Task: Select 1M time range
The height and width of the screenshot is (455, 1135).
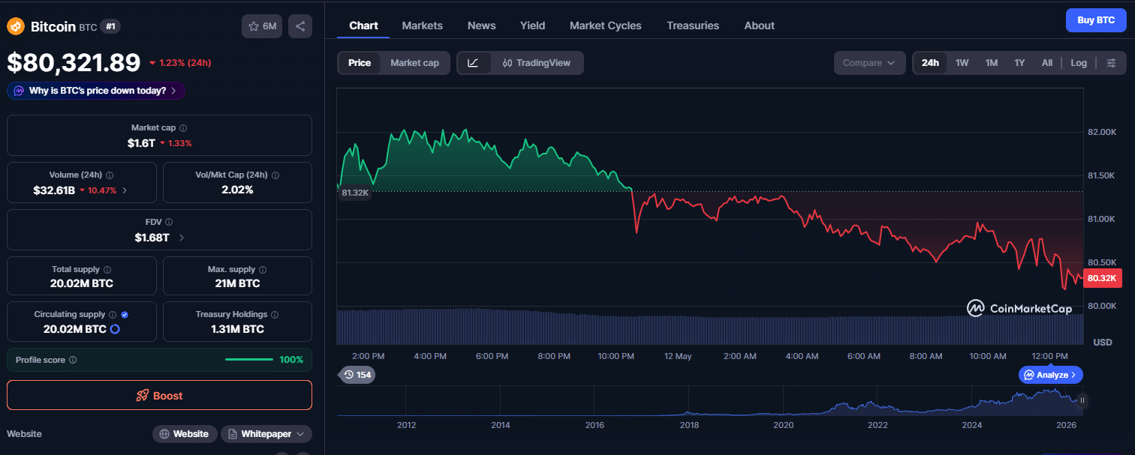Action: click(x=991, y=63)
